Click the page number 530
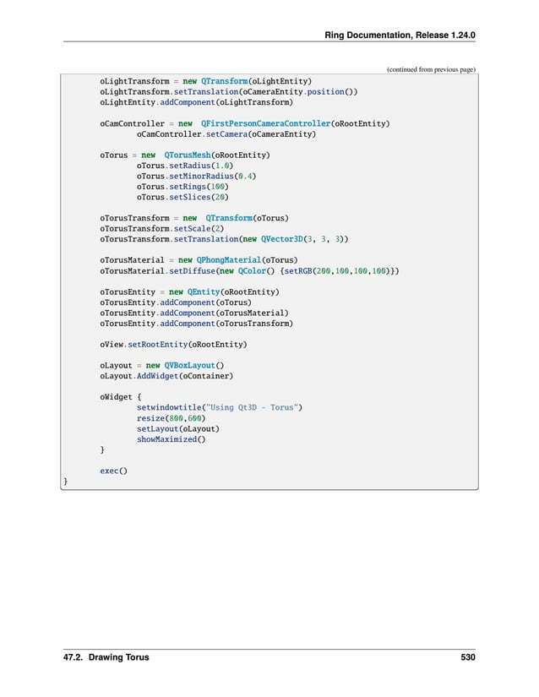The image size is (539, 697). pyautogui.click(x=468, y=657)
